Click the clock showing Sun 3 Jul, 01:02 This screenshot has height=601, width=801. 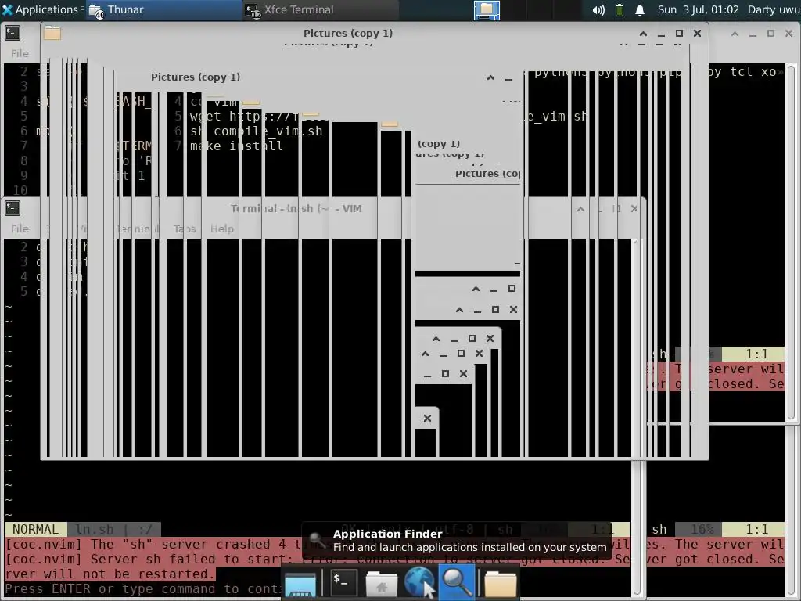point(698,9)
